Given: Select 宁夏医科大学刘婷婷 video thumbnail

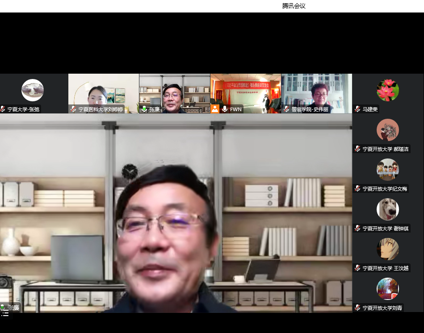Looking at the screenshot, I should (x=104, y=92).
